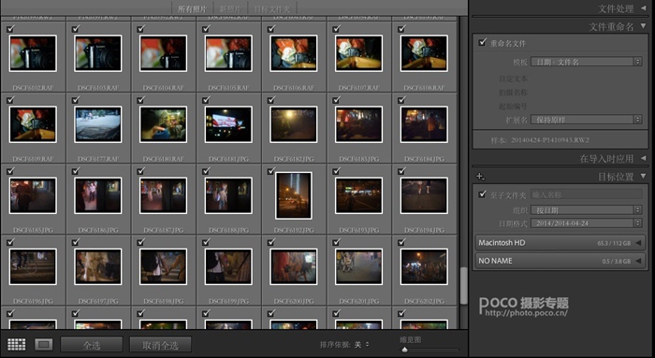Image resolution: width=655 pixels, height=358 pixels.
Task: Click the file name DSCF6186.JPG
Action: [98, 230]
